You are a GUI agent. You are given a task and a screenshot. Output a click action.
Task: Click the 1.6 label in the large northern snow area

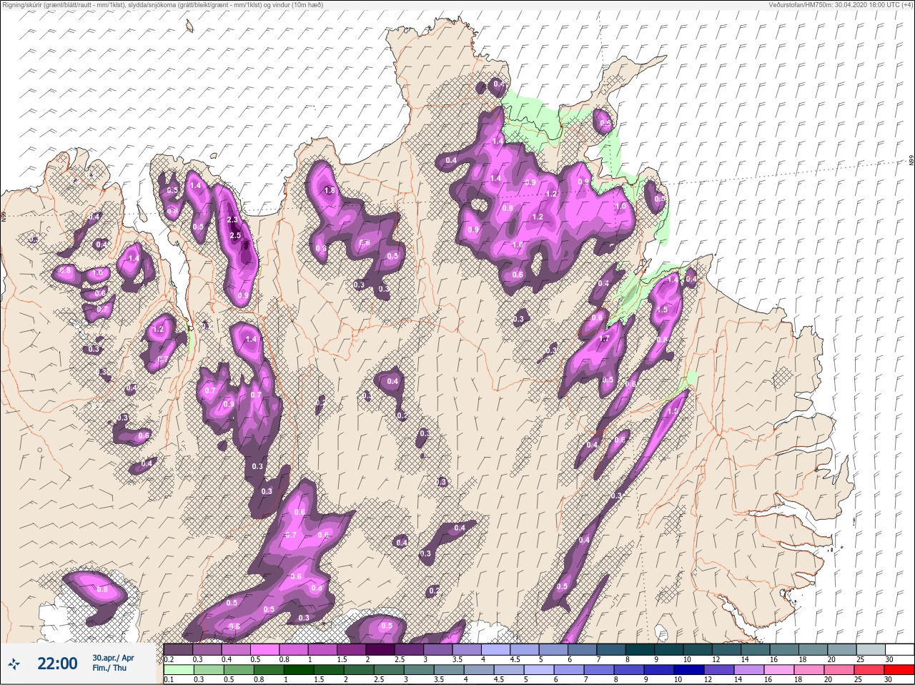tap(518, 245)
